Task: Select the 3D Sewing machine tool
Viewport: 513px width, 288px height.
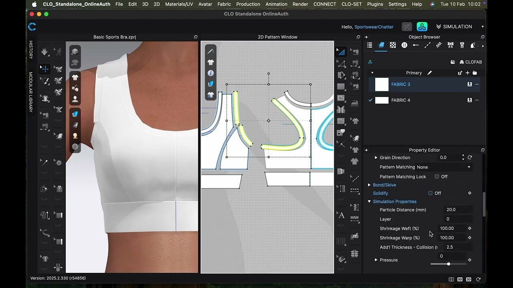Action: click(45, 115)
